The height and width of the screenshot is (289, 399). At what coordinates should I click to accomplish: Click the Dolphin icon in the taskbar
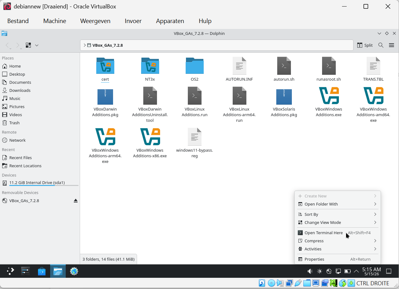(x=58, y=271)
